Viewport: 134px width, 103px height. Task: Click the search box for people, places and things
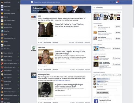pyautogui.click(x=47, y=2)
